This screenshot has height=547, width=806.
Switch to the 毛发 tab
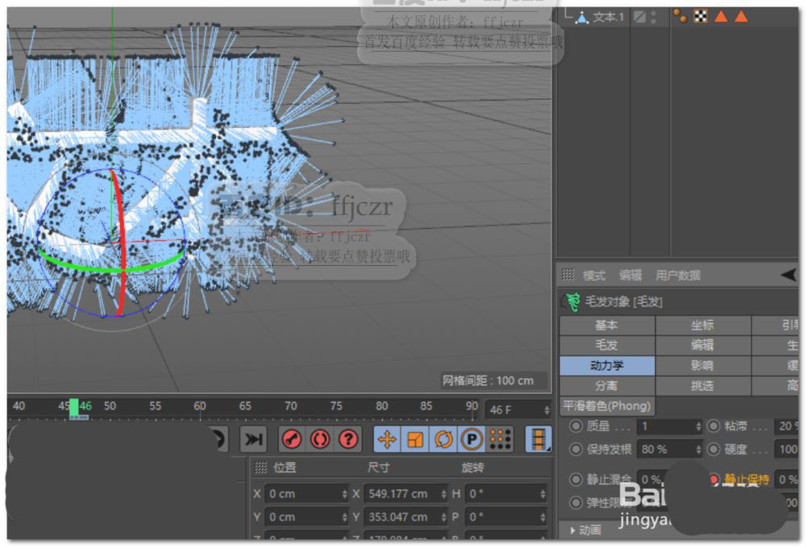click(607, 345)
